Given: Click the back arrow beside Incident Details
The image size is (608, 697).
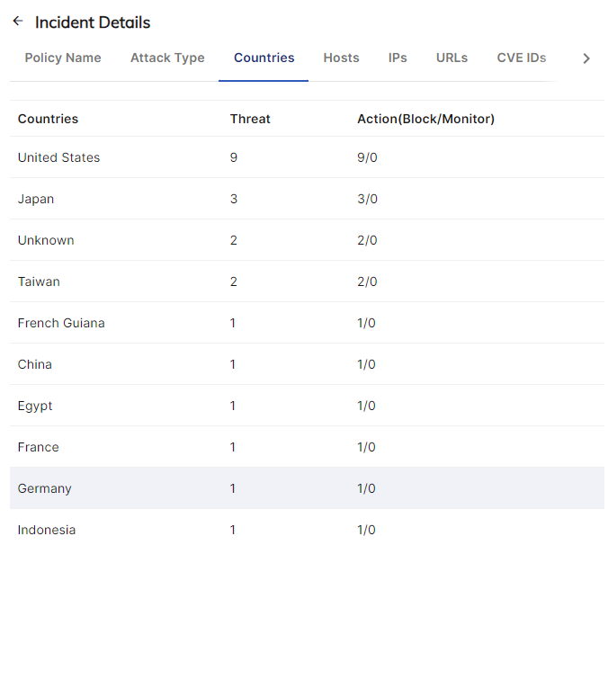Looking at the screenshot, I should tap(18, 22).
